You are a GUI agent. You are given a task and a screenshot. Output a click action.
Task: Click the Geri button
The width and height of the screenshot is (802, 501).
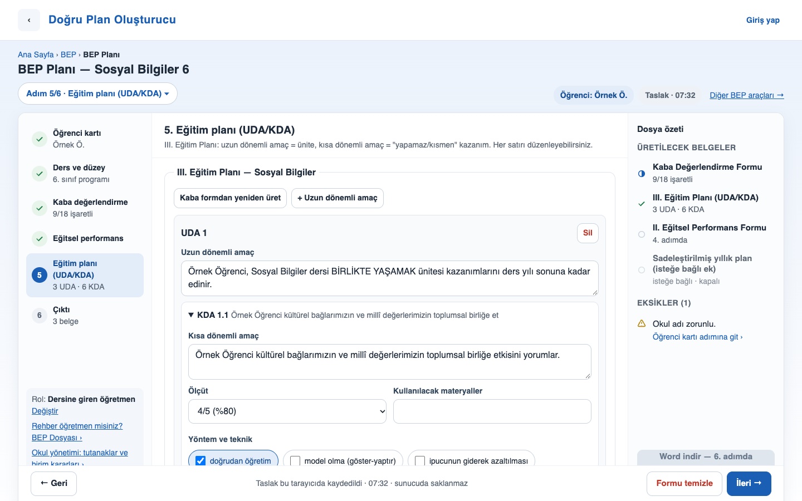click(x=54, y=483)
